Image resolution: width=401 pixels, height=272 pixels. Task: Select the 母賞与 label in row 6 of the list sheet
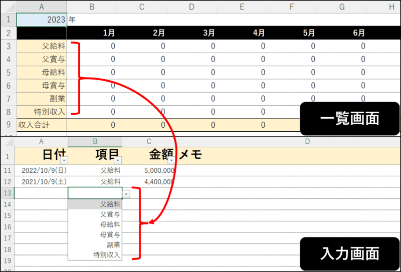[42, 86]
